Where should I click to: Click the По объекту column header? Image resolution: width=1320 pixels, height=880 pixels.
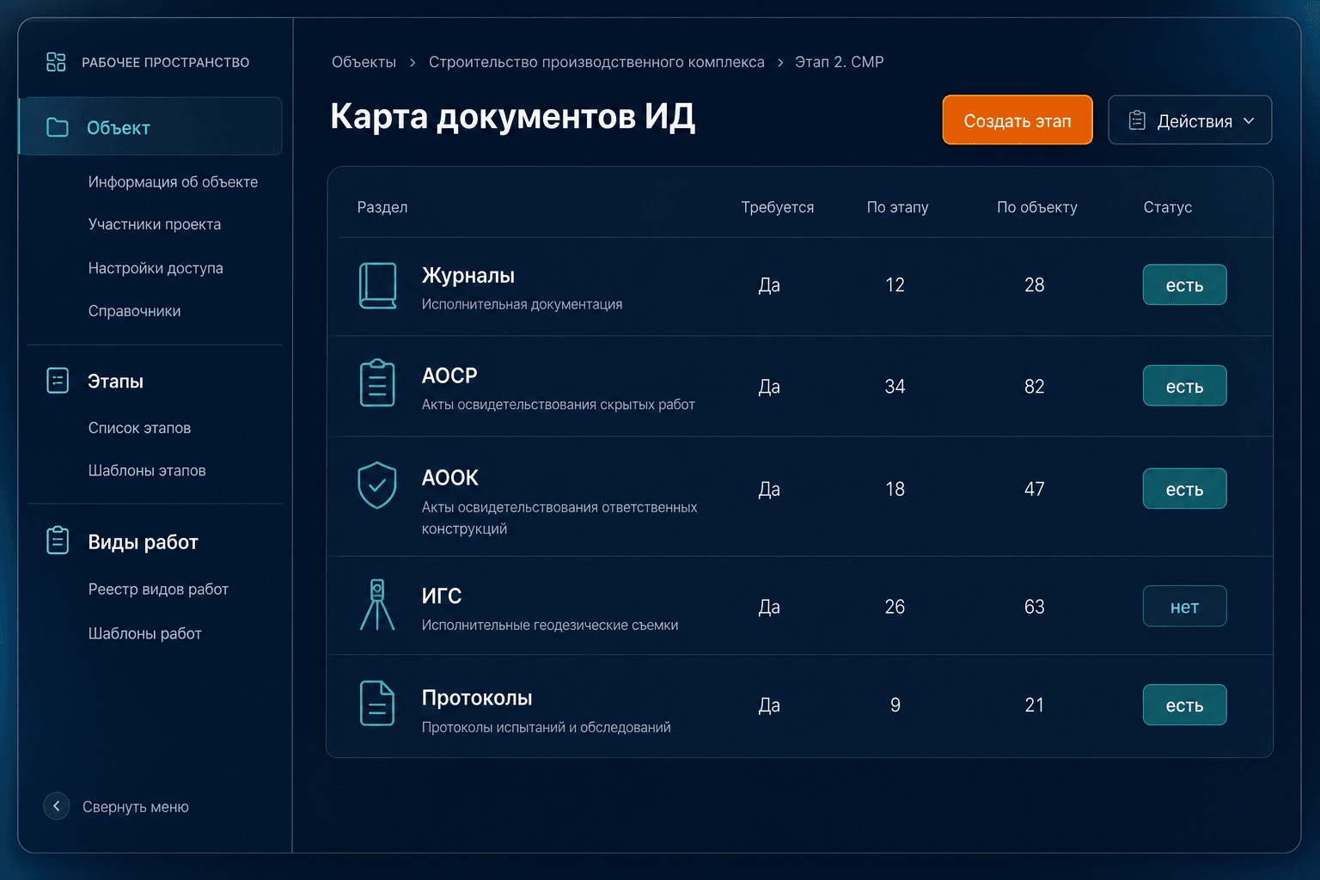point(1036,207)
